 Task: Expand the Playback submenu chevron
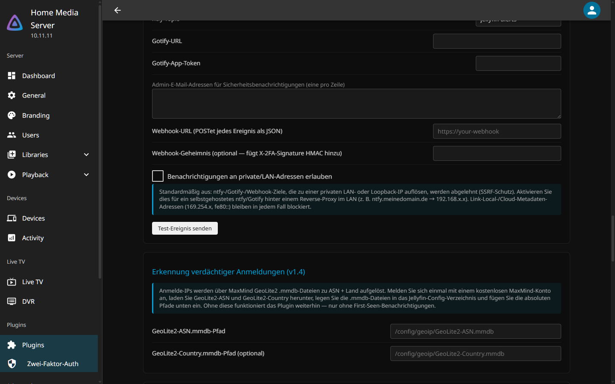86,175
